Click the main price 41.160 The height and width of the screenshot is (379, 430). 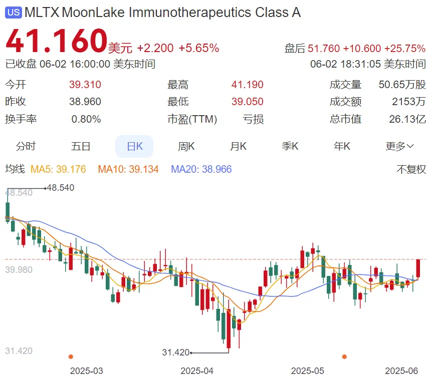pyautogui.click(x=56, y=41)
